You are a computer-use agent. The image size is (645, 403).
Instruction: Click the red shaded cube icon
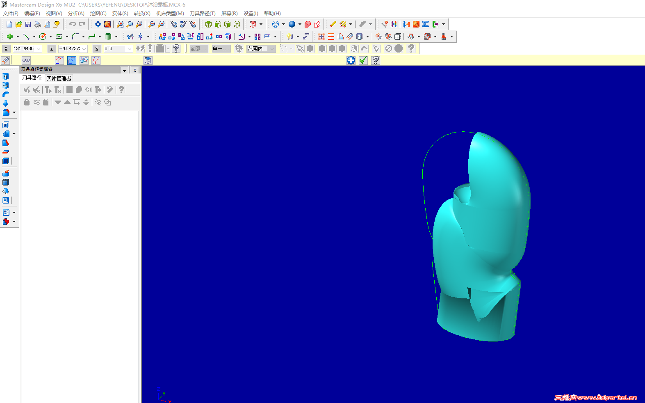click(x=308, y=24)
